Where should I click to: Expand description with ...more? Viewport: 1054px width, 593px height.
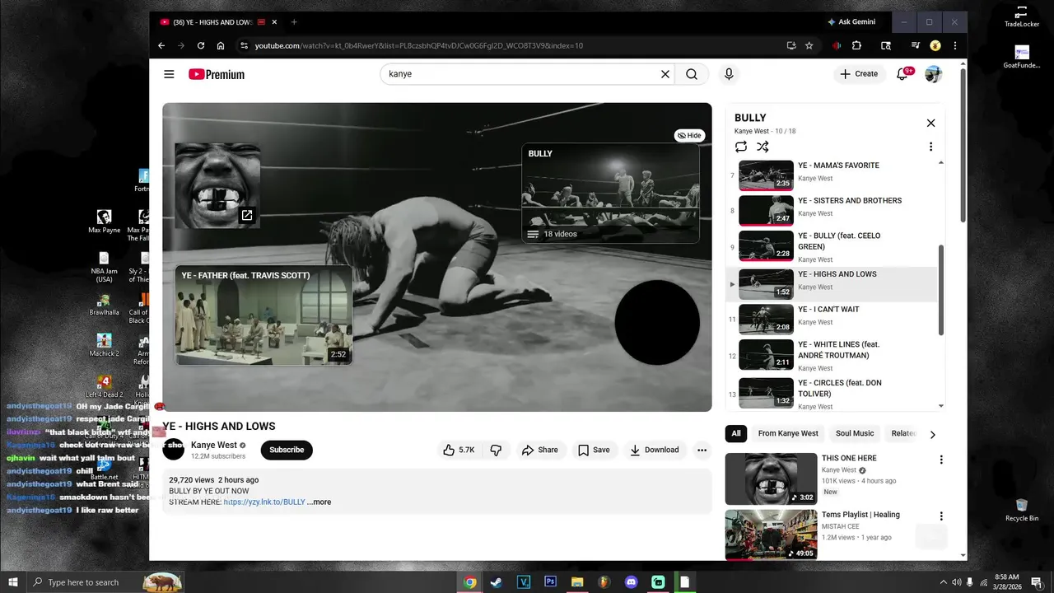point(319,502)
